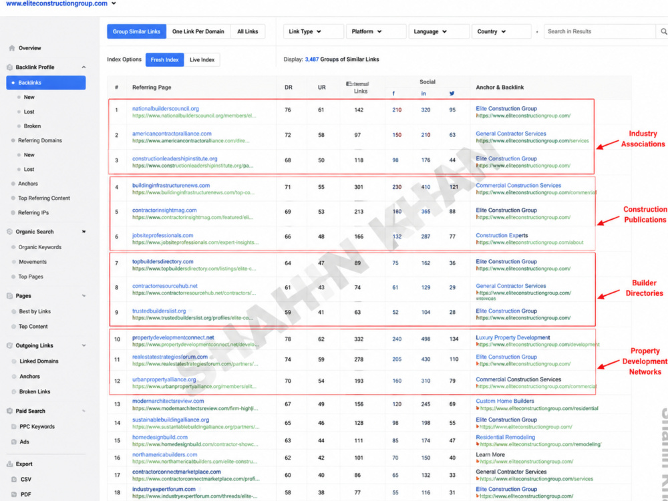
Task: Sort by Twitter social column icon
Action: point(452,94)
